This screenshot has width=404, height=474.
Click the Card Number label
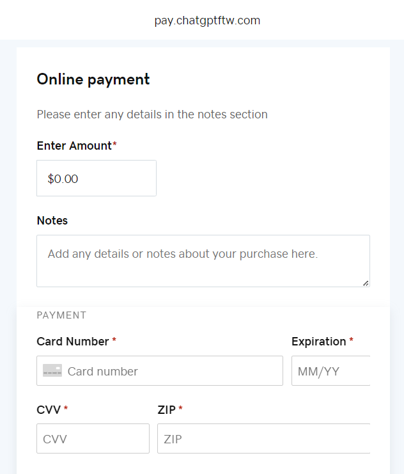pyautogui.click(x=73, y=342)
